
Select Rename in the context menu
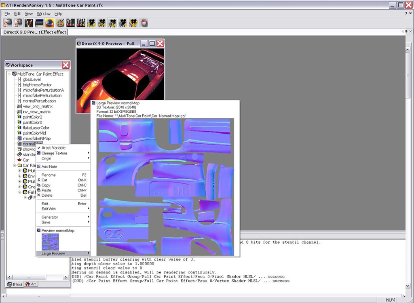pyautogui.click(x=49, y=175)
